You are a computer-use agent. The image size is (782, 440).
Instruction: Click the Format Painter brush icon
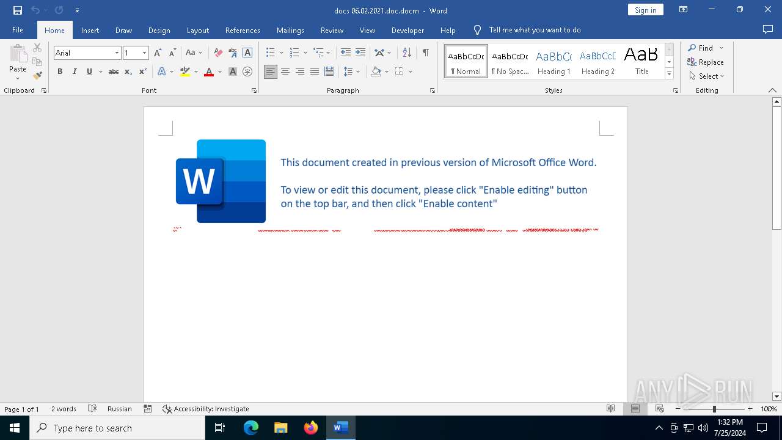pos(37,76)
